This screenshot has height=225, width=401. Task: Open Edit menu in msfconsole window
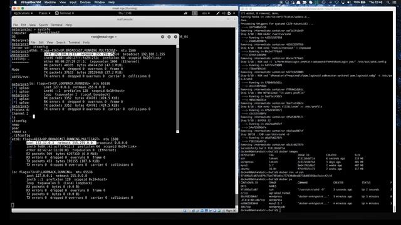click(24, 25)
